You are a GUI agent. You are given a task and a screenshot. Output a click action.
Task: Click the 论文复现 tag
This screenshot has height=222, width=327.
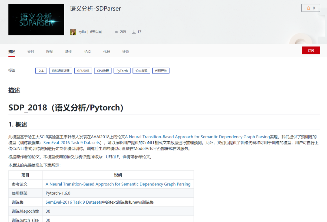coord(141,71)
